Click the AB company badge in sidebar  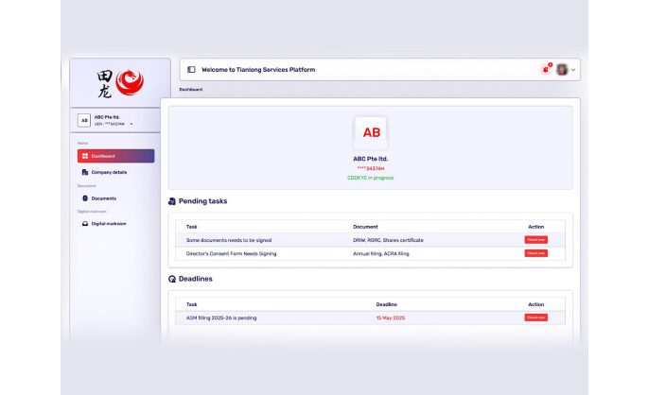pos(84,121)
